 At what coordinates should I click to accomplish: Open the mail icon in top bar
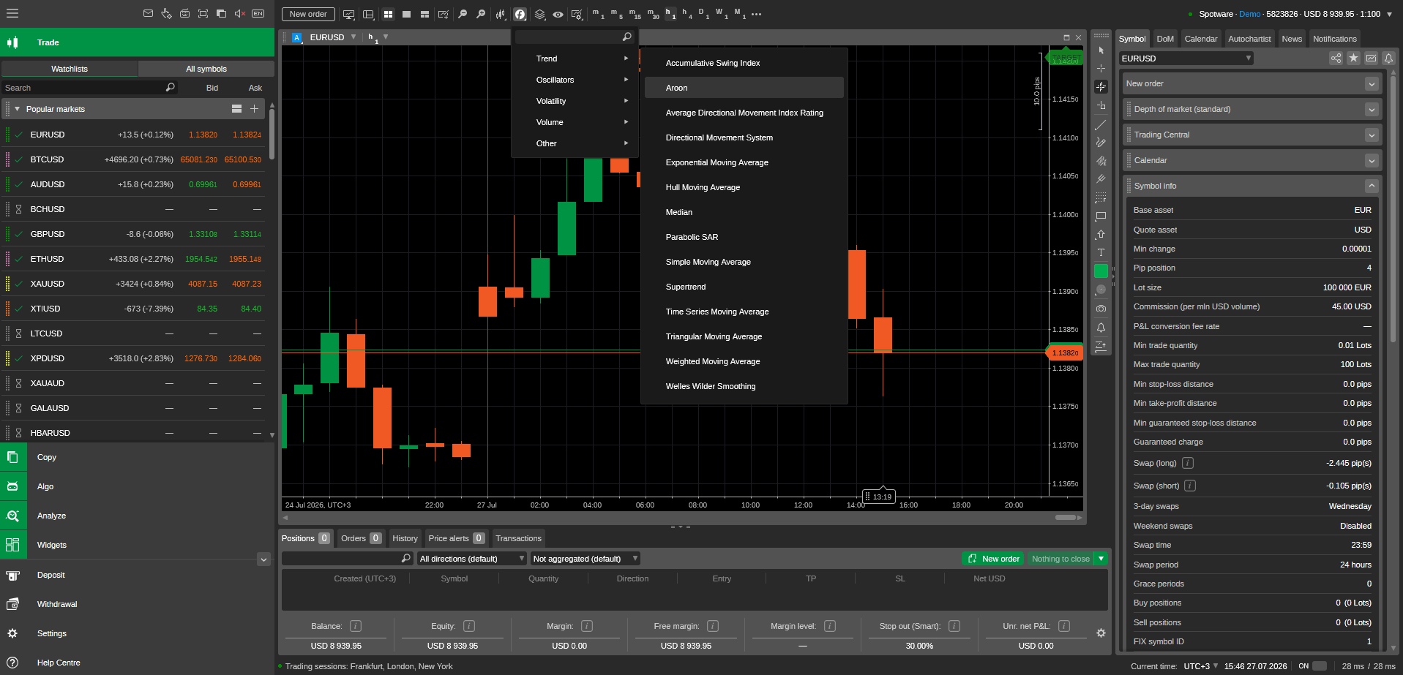tap(148, 13)
